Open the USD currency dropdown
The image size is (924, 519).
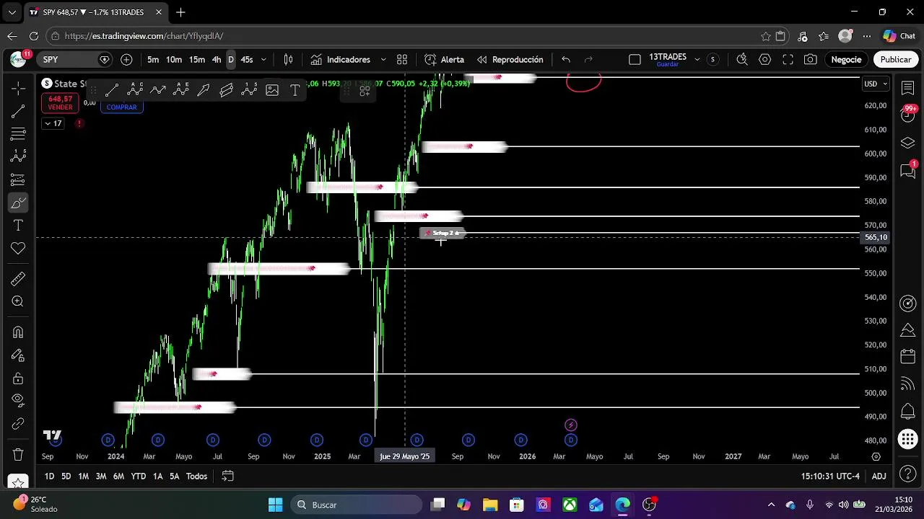tap(877, 84)
